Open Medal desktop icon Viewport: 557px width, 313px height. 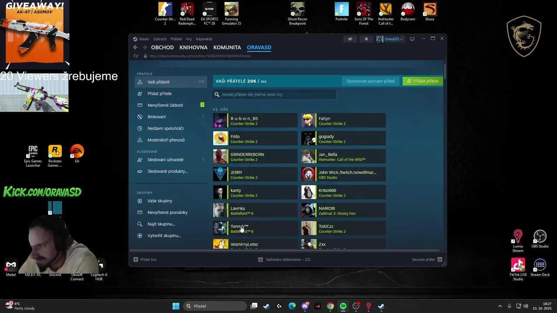[x=11, y=267]
